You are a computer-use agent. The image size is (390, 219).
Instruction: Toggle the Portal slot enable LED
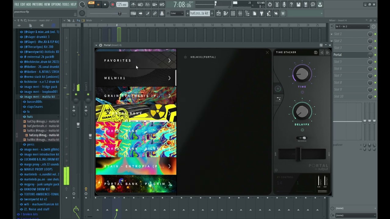(x=375, y=55)
